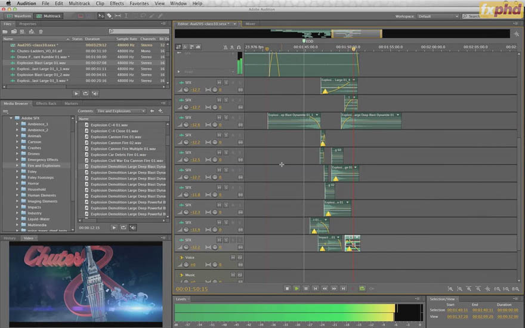Show the EQ section in editor
The image size is (525, 328).
tap(198, 47)
